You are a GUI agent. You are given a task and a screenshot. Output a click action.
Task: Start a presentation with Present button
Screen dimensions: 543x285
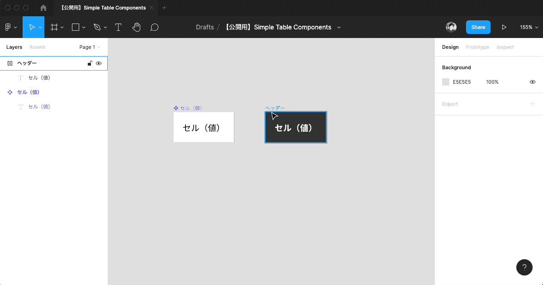pos(504,27)
